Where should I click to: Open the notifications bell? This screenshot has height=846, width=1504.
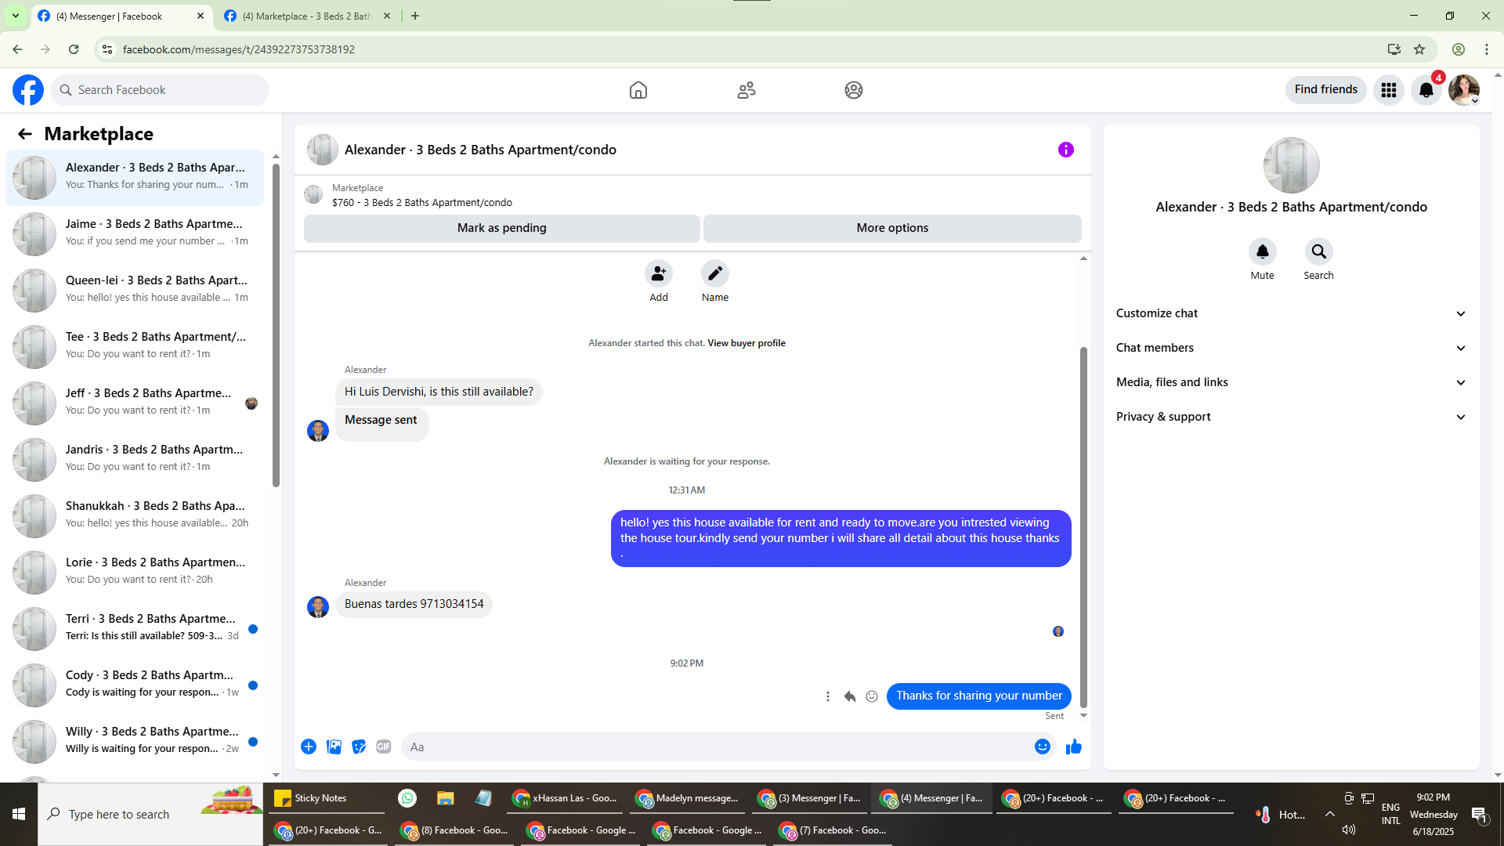(1426, 90)
